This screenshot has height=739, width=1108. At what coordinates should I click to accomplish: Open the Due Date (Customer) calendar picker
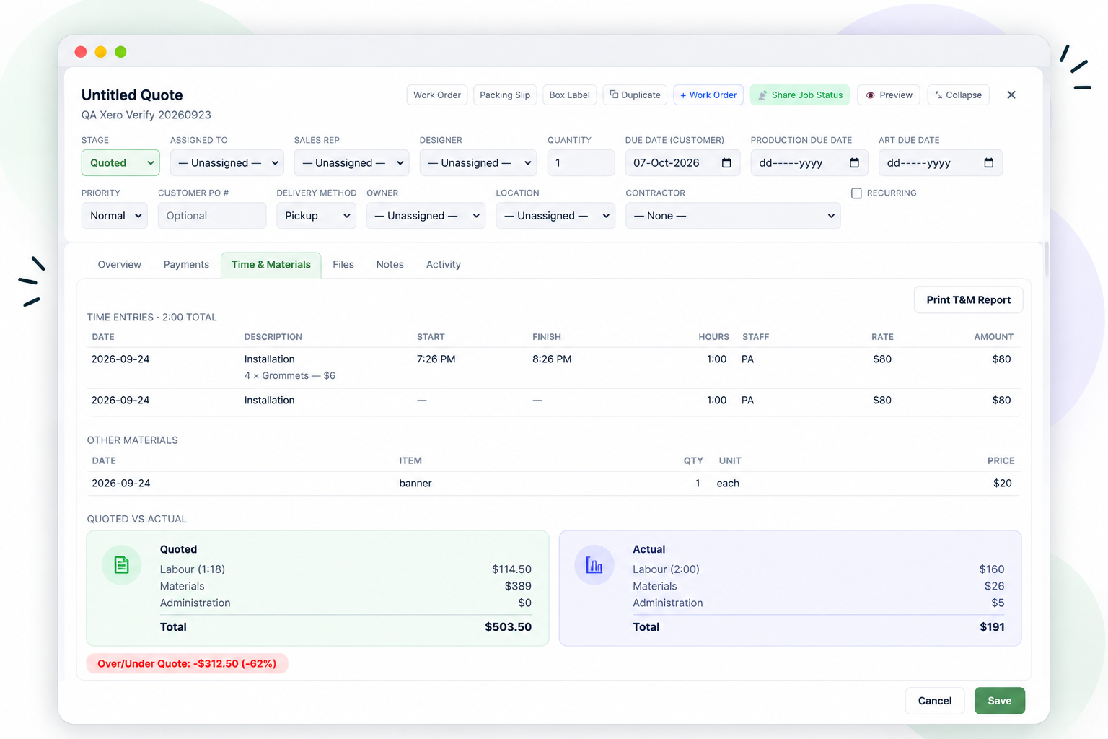pyautogui.click(x=726, y=163)
